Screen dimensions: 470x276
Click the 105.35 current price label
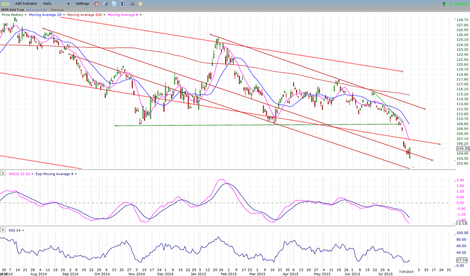coord(461,149)
